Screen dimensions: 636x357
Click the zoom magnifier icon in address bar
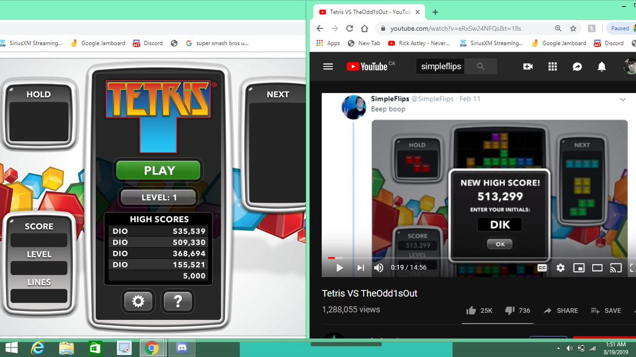[x=558, y=29]
